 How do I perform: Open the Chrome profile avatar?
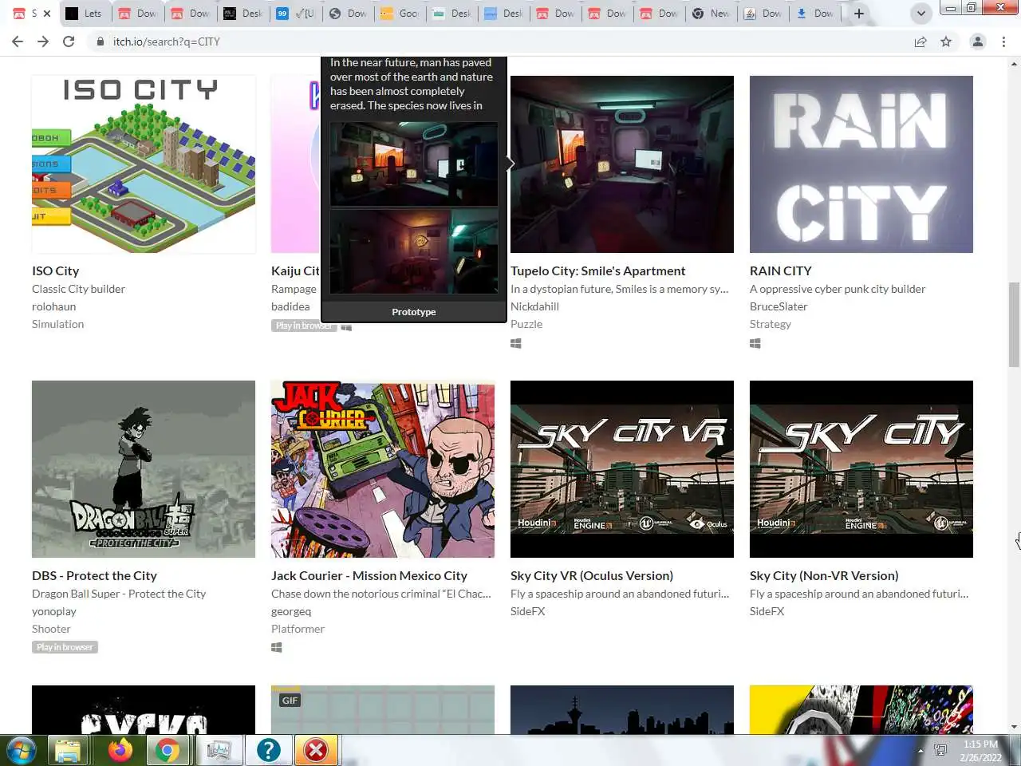977,41
